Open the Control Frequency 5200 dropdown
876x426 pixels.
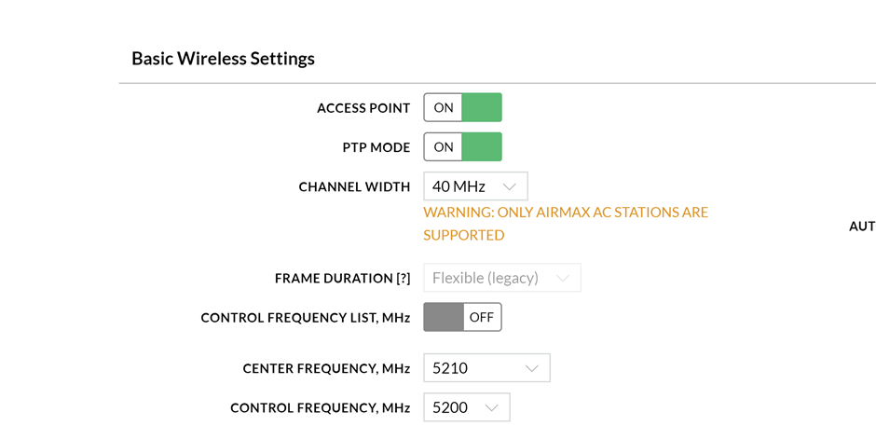click(x=466, y=407)
